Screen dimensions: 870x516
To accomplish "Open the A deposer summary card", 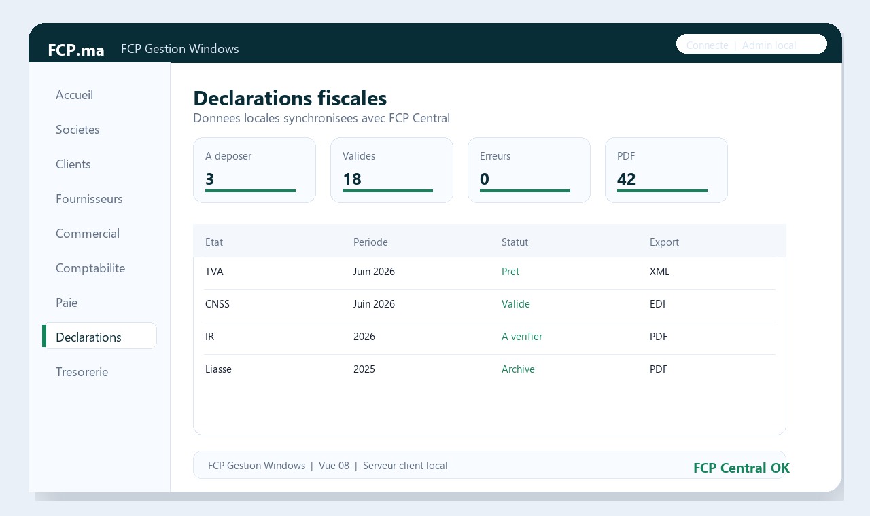I will pos(254,170).
